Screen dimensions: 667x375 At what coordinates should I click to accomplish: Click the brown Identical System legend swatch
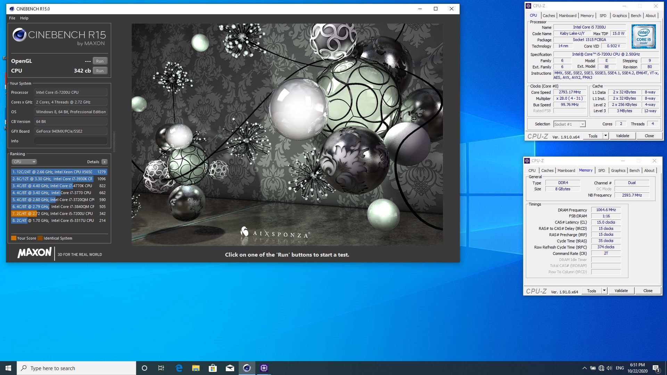40,238
